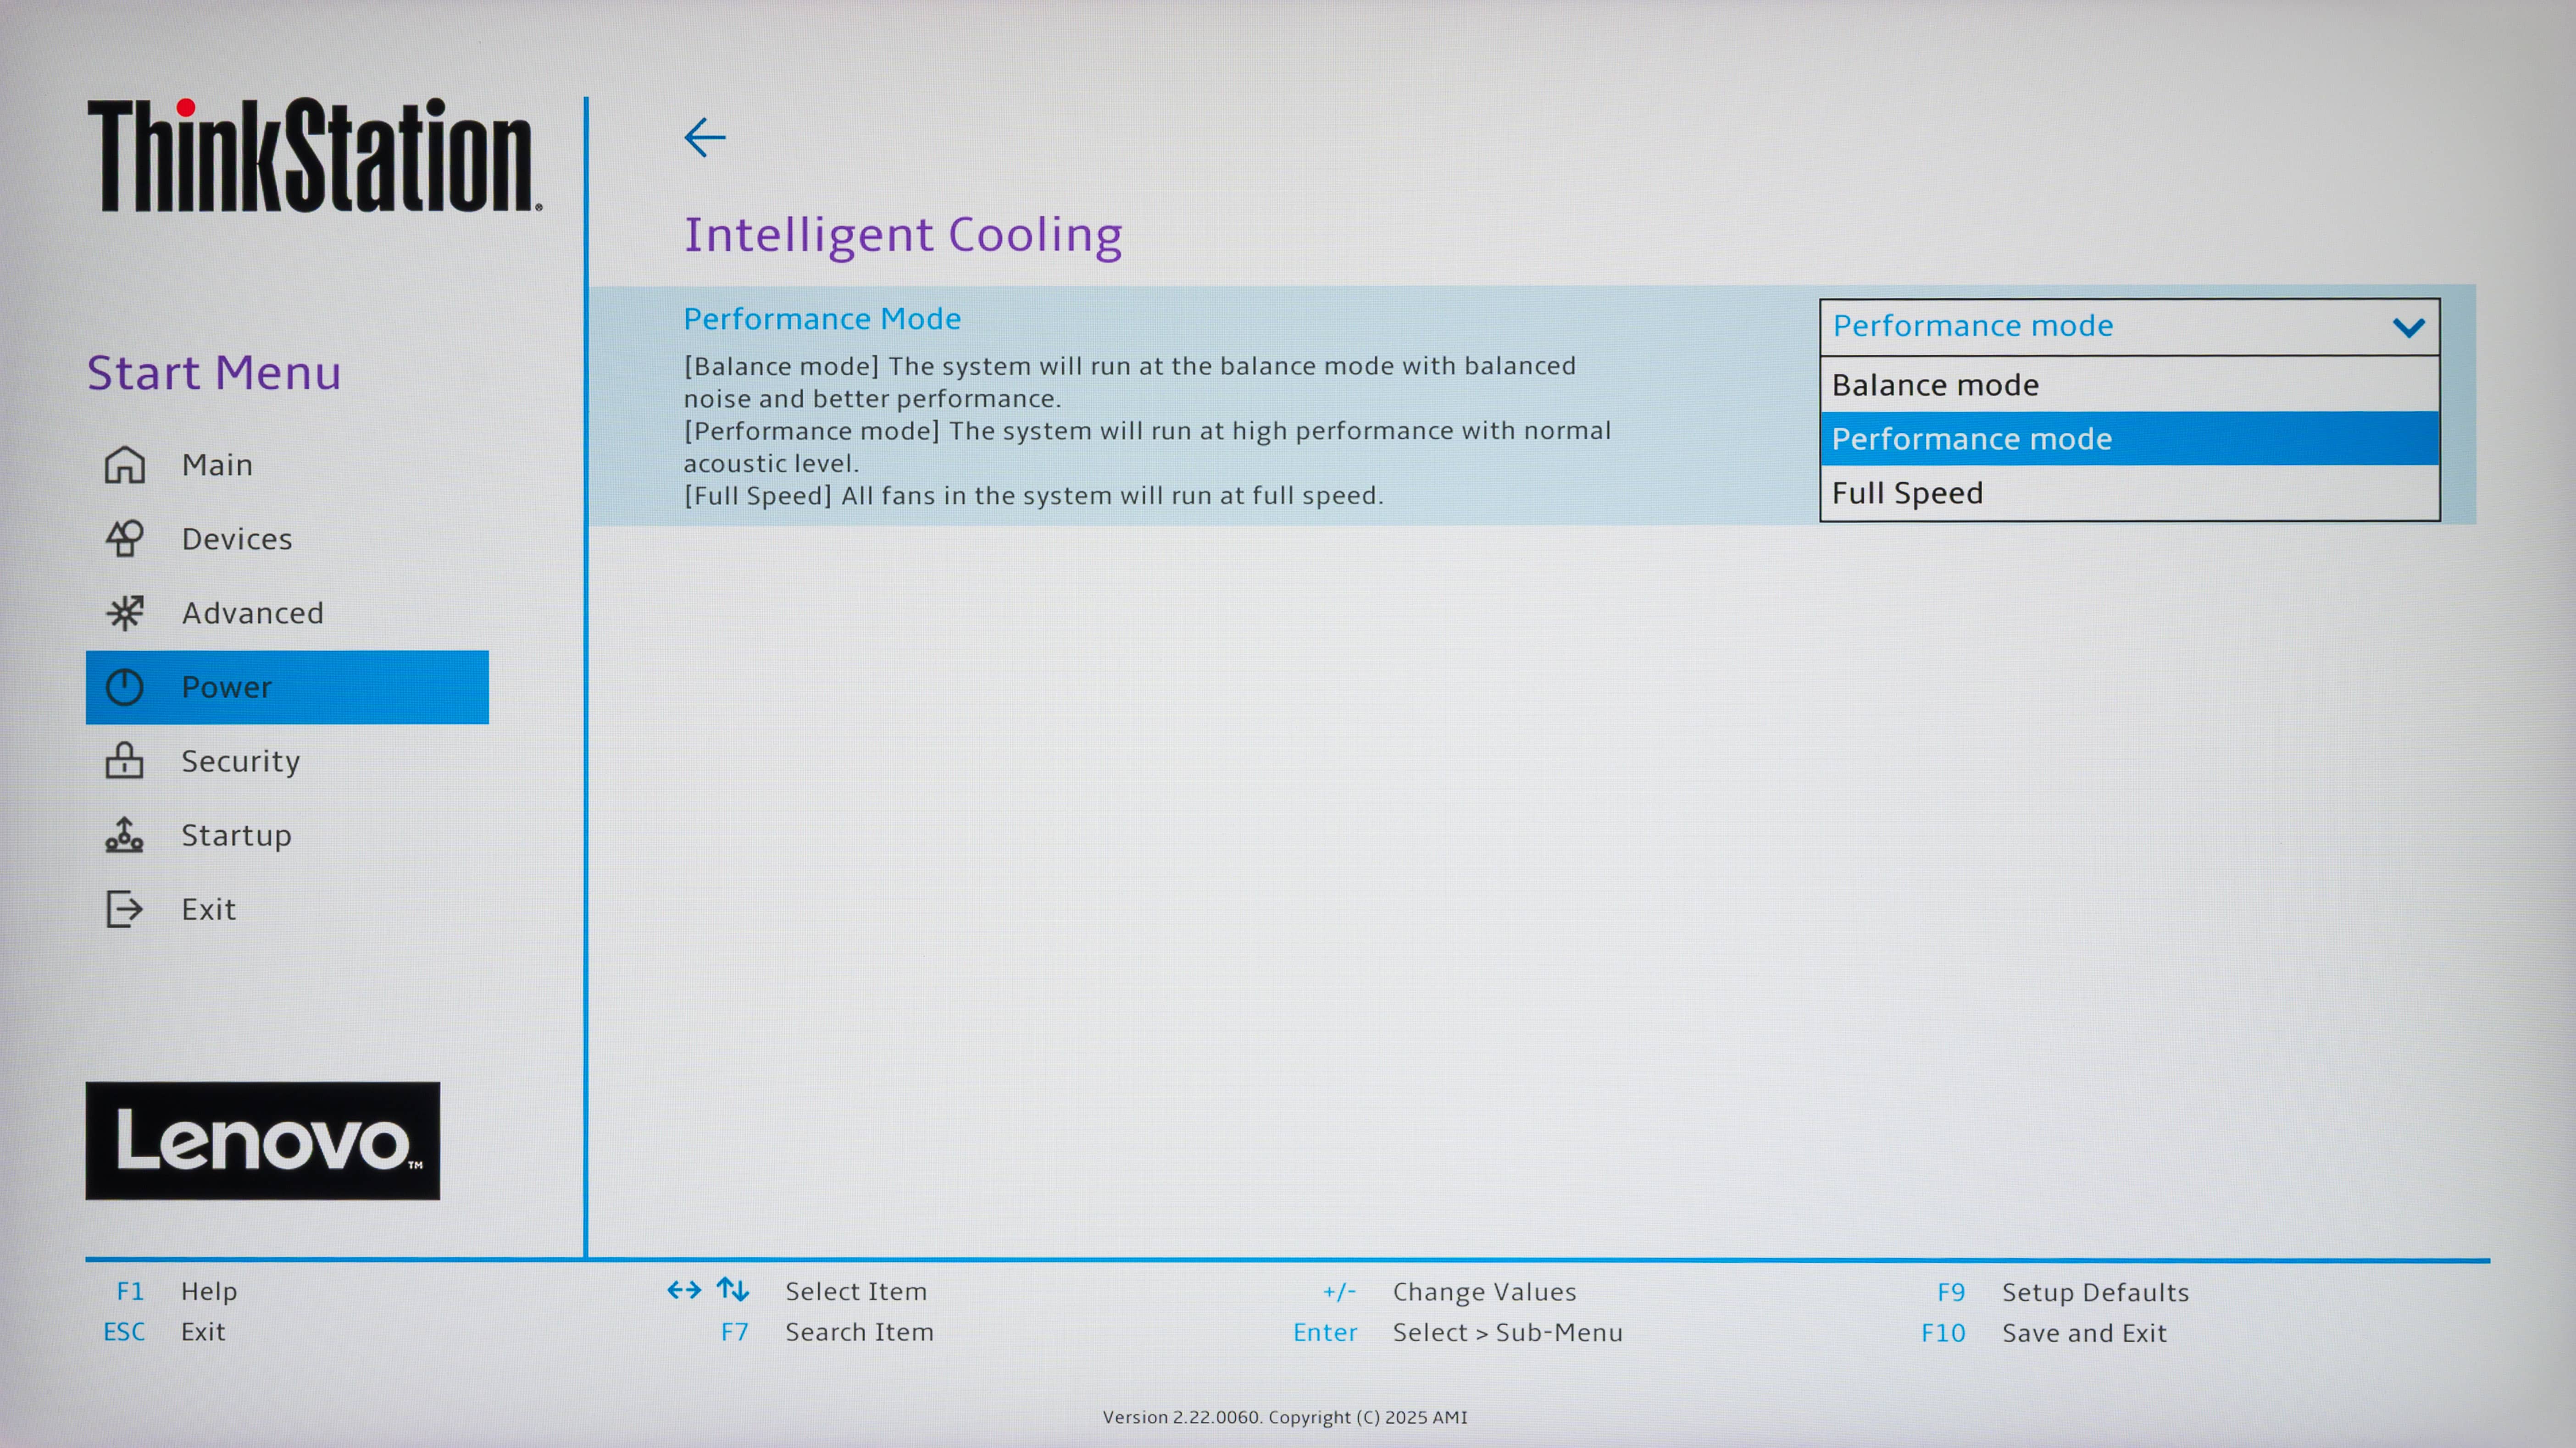The width and height of the screenshot is (2576, 1448).
Task: Click the Main home icon
Action: tap(125, 464)
